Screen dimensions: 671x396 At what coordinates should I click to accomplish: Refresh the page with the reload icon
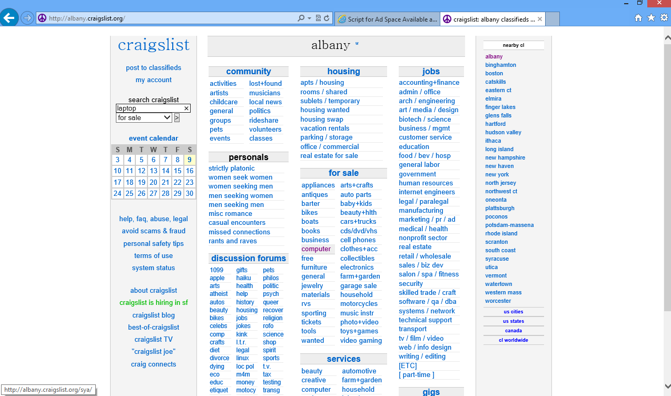pyautogui.click(x=327, y=18)
